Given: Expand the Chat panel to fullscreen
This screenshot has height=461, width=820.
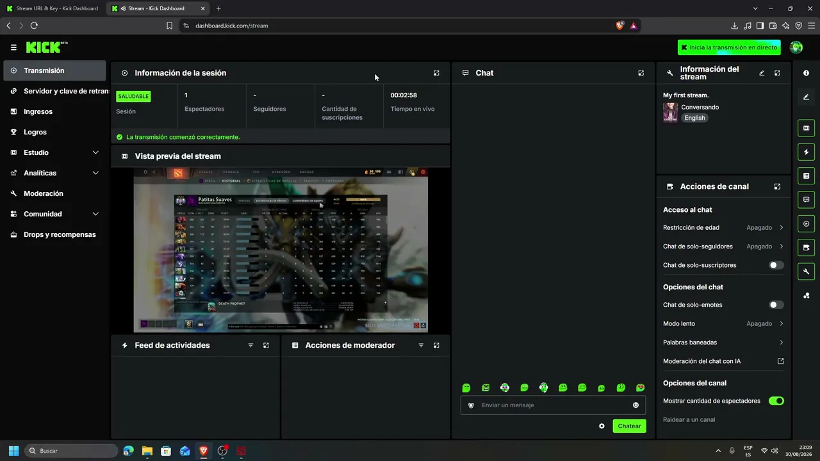Looking at the screenshot, I should coord(641,73).
